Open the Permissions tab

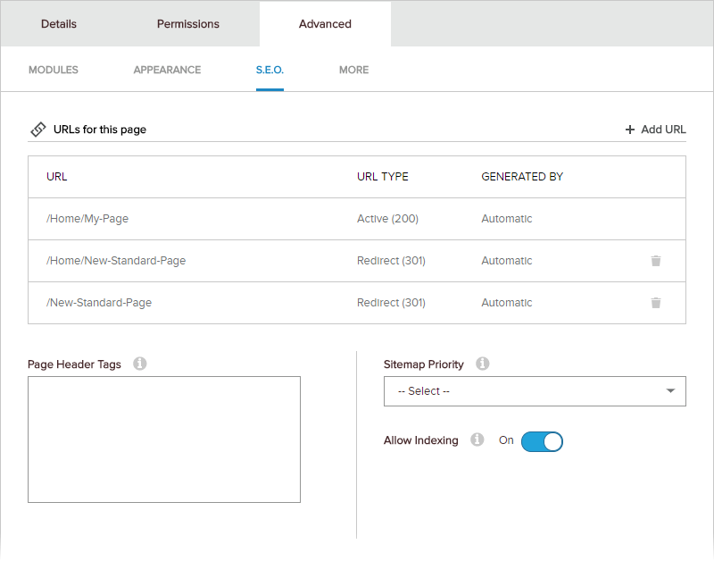point(188,24)
